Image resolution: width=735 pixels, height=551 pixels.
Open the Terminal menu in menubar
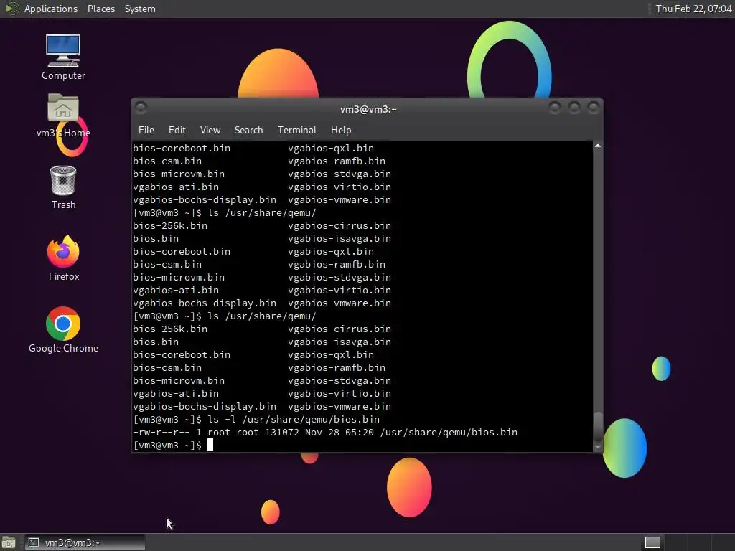coord(296,131)
